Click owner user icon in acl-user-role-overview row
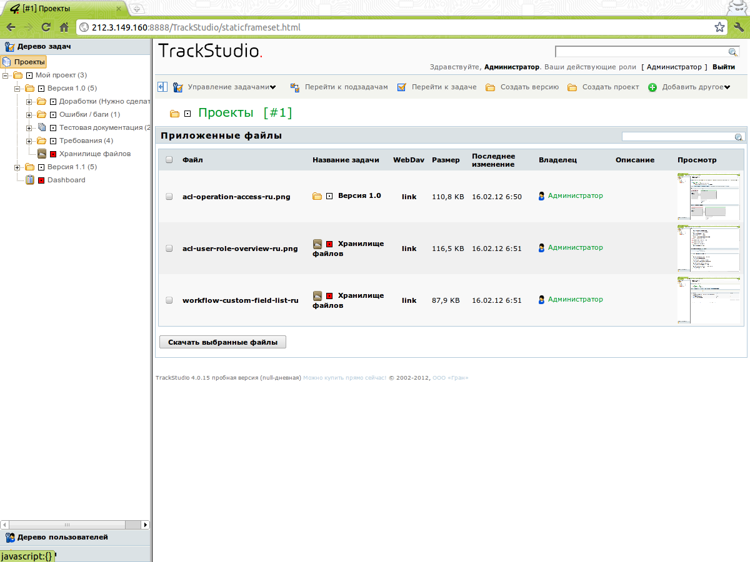Screen dimensions: 750x562 pos(541,248)
